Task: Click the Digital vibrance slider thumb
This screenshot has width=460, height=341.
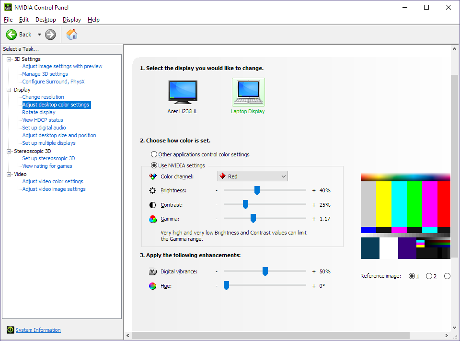Action: (265, 271)
